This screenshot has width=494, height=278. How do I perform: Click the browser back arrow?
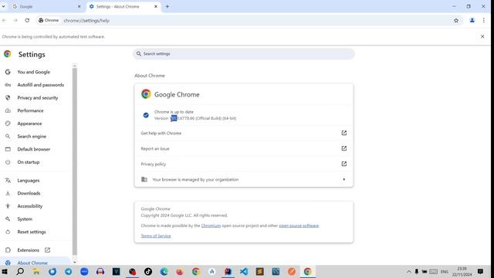(4, 21)
